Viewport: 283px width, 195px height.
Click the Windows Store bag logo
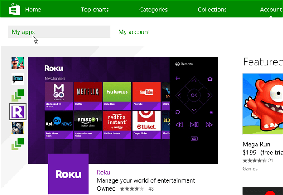[15, 9]
